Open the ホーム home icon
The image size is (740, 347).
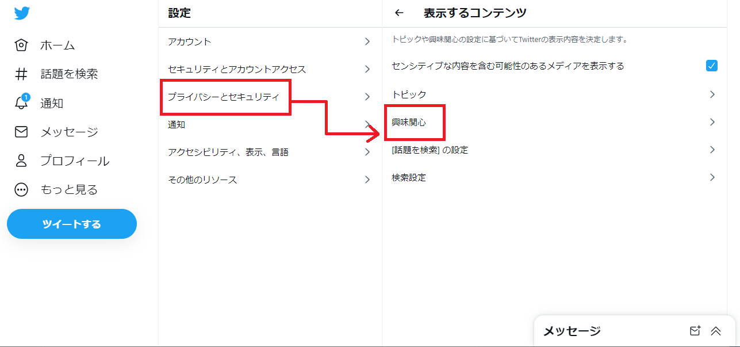click(x=21, y=45)
